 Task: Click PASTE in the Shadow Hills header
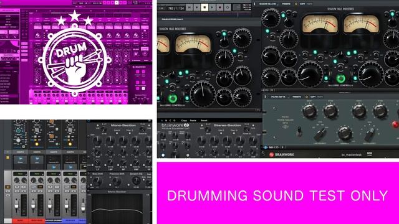tap(309, 4)
